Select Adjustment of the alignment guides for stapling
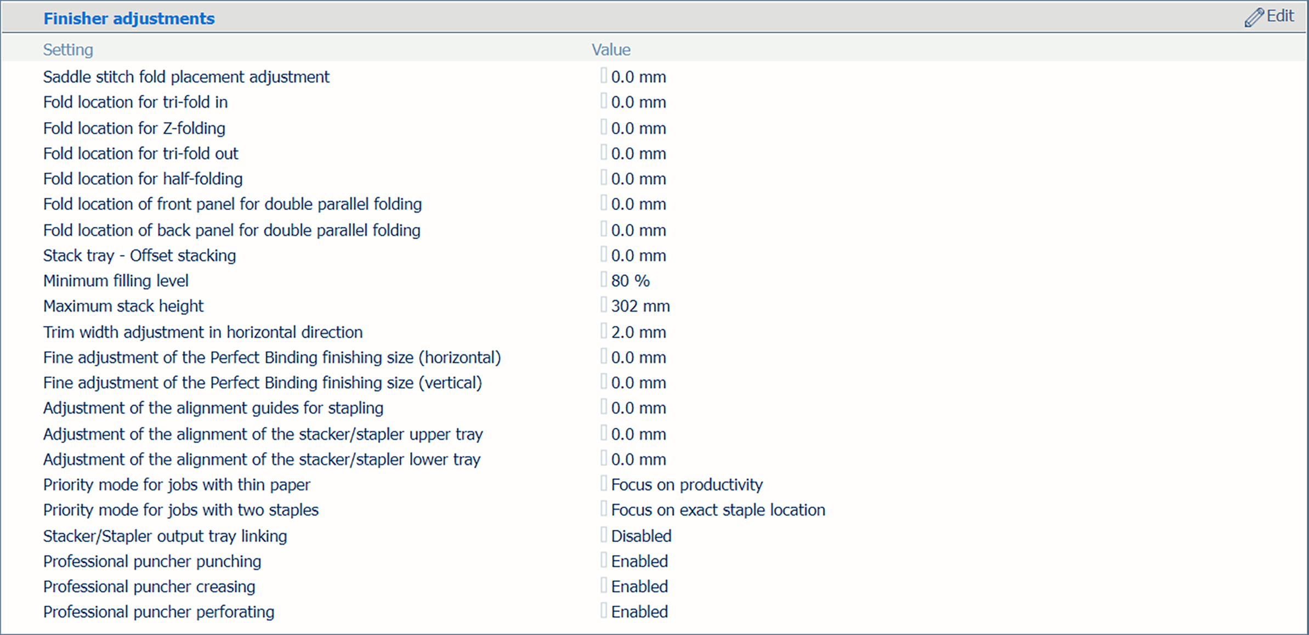The height and width of the screenshot is (635, 1309). point(213,408)
